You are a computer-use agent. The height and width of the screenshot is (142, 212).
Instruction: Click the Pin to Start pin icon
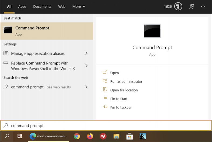click(x=105, y=98)
